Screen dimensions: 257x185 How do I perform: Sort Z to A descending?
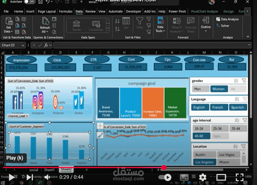tap(117, 29)
